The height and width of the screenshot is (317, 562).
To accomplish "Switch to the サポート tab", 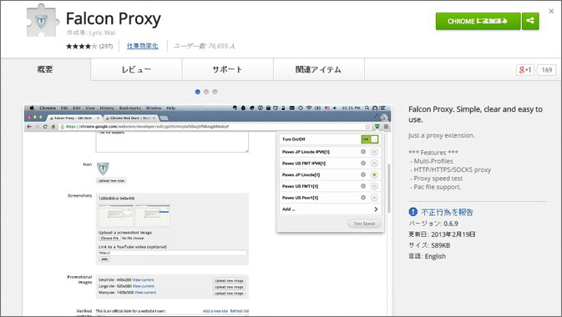I will (x=228, y=69).
